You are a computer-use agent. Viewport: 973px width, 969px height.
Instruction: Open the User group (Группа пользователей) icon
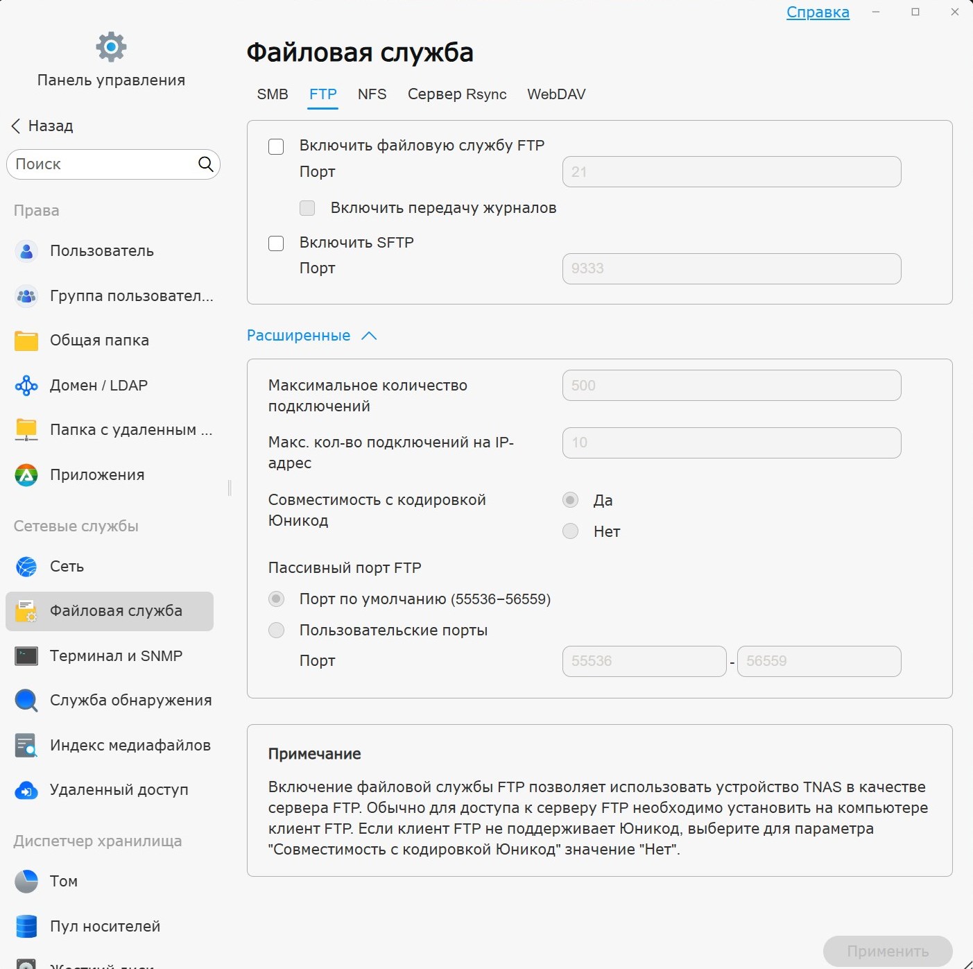tap(26, 296)
